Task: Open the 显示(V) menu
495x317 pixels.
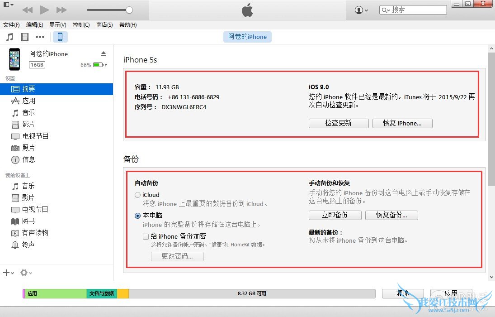Action: (x=58, y=24)
